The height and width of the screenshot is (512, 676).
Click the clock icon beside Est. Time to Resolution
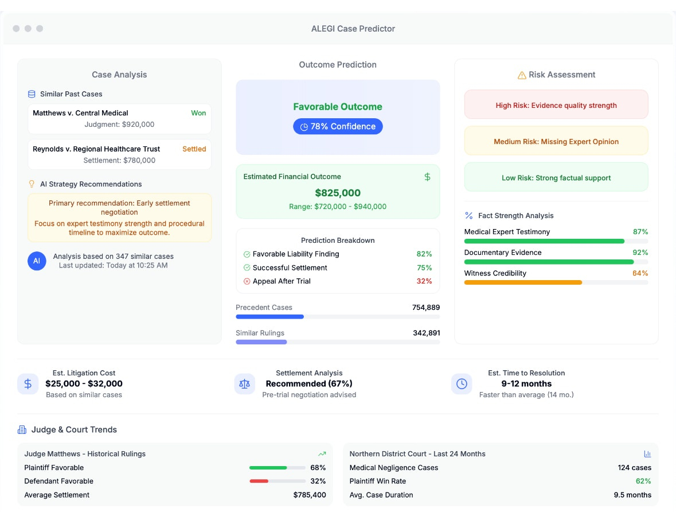pyautogui.click(x=462, y=384)
